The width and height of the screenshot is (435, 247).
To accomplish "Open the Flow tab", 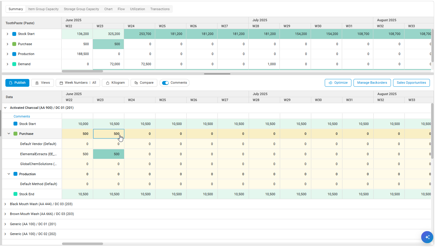I will (121, 9).
